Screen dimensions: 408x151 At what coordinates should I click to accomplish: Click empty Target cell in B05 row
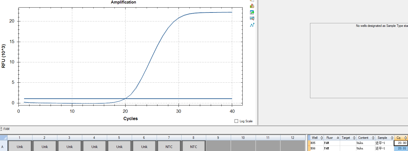pos(348,143)
